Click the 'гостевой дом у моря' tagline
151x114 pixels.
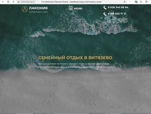(x=38, y=12)
